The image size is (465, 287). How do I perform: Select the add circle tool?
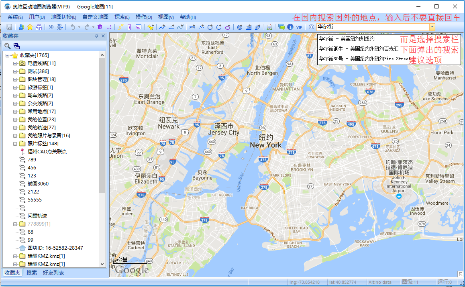pyautogui.click(x=210, y=27)
